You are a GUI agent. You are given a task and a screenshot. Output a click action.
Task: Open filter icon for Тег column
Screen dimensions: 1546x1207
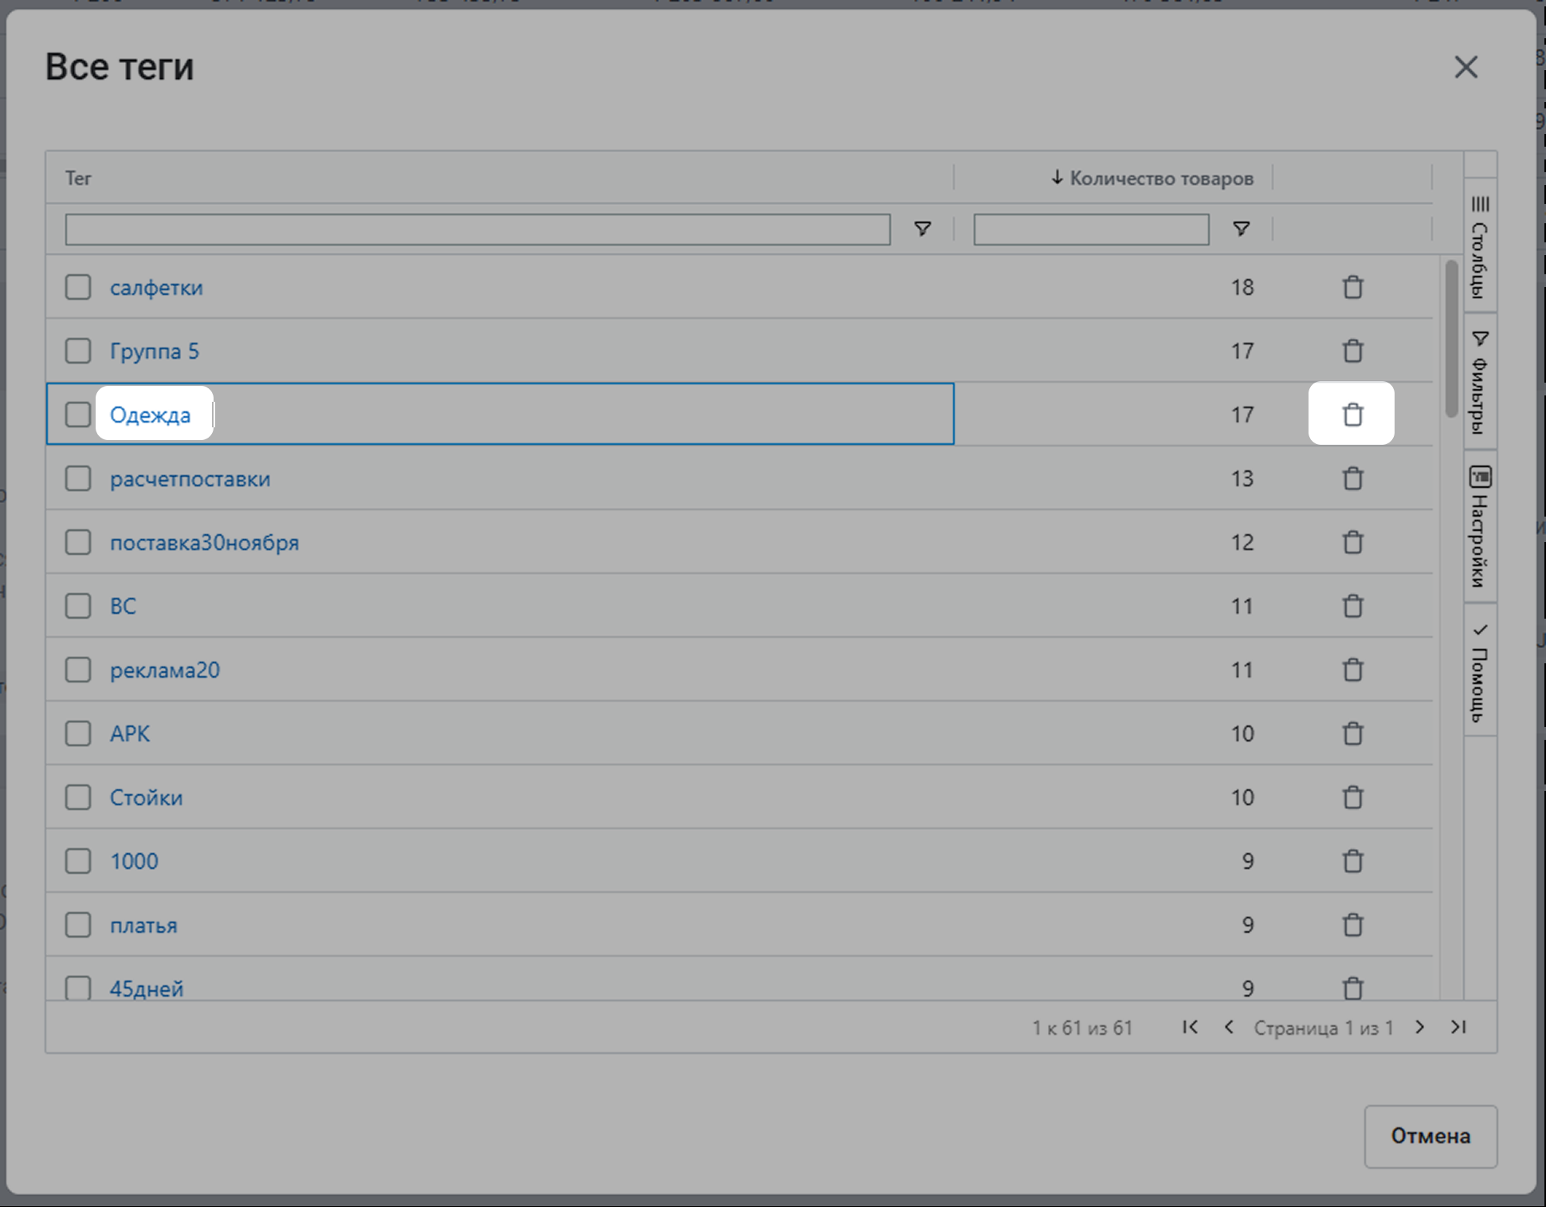click(x=922, y=230)
